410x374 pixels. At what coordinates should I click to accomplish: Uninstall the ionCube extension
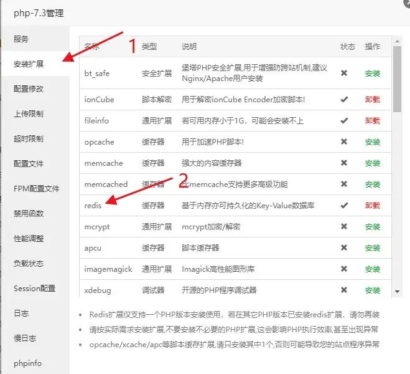pos(372,100)
